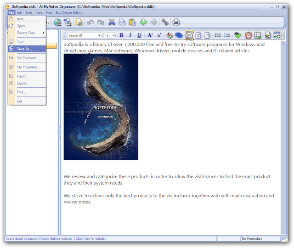Toggle bold formatting
294x248 pixels.
tap(121, 35)
